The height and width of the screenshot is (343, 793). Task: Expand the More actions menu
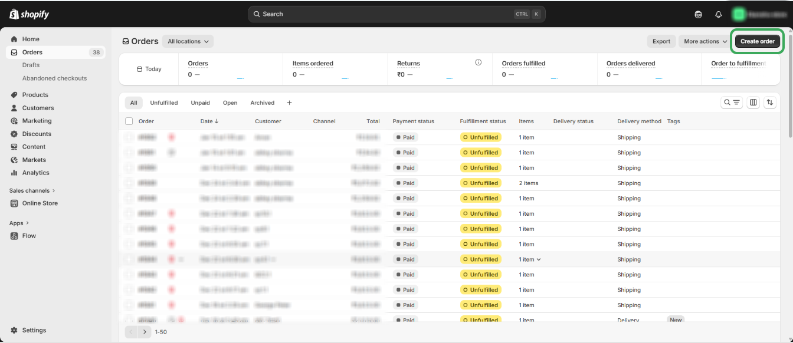[705, 41]
